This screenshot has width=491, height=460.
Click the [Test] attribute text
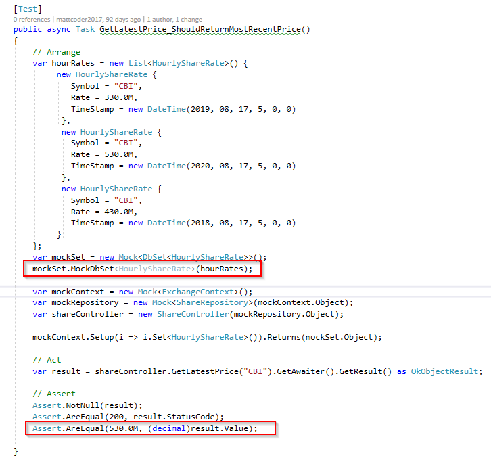[x=28, y=9]
